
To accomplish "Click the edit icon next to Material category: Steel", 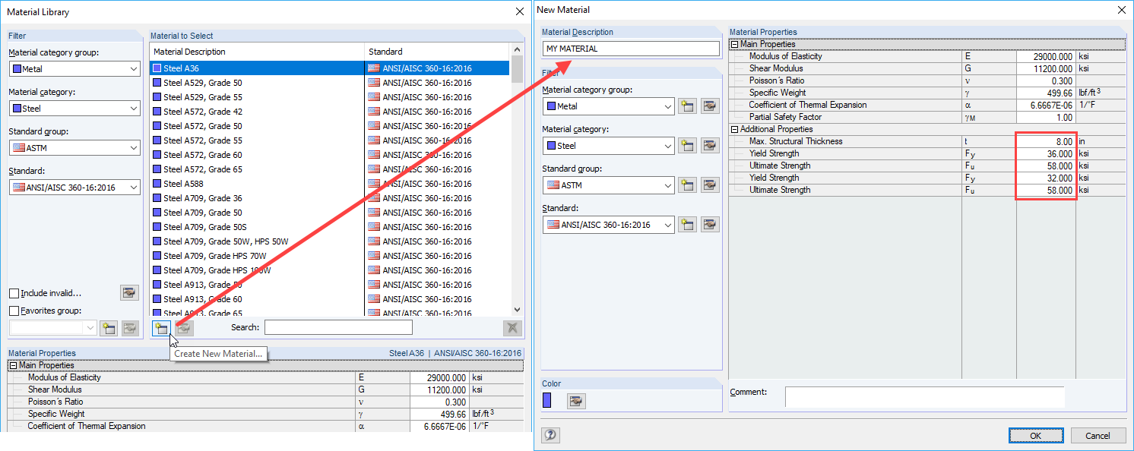I will (710, 146).
